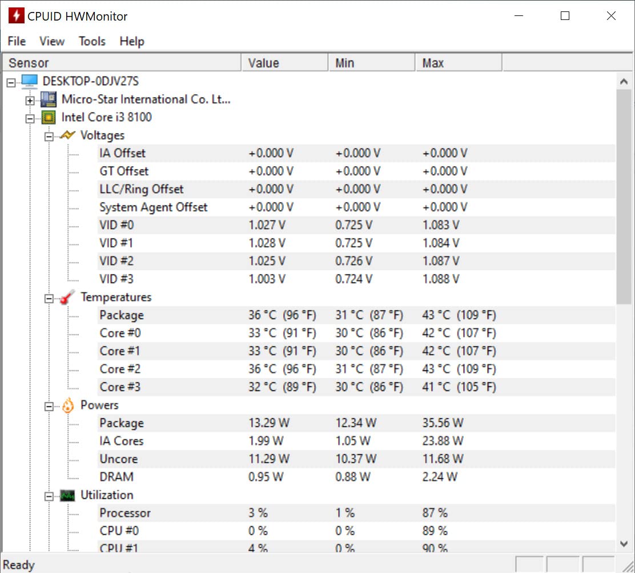Image resolution: width=635 pixels, height=573 pixels.
Task: Click the Powers group label
Action: (x=99, y=405)
